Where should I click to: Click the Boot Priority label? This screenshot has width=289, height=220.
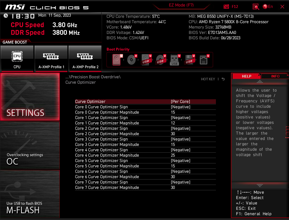pos(118,49)
